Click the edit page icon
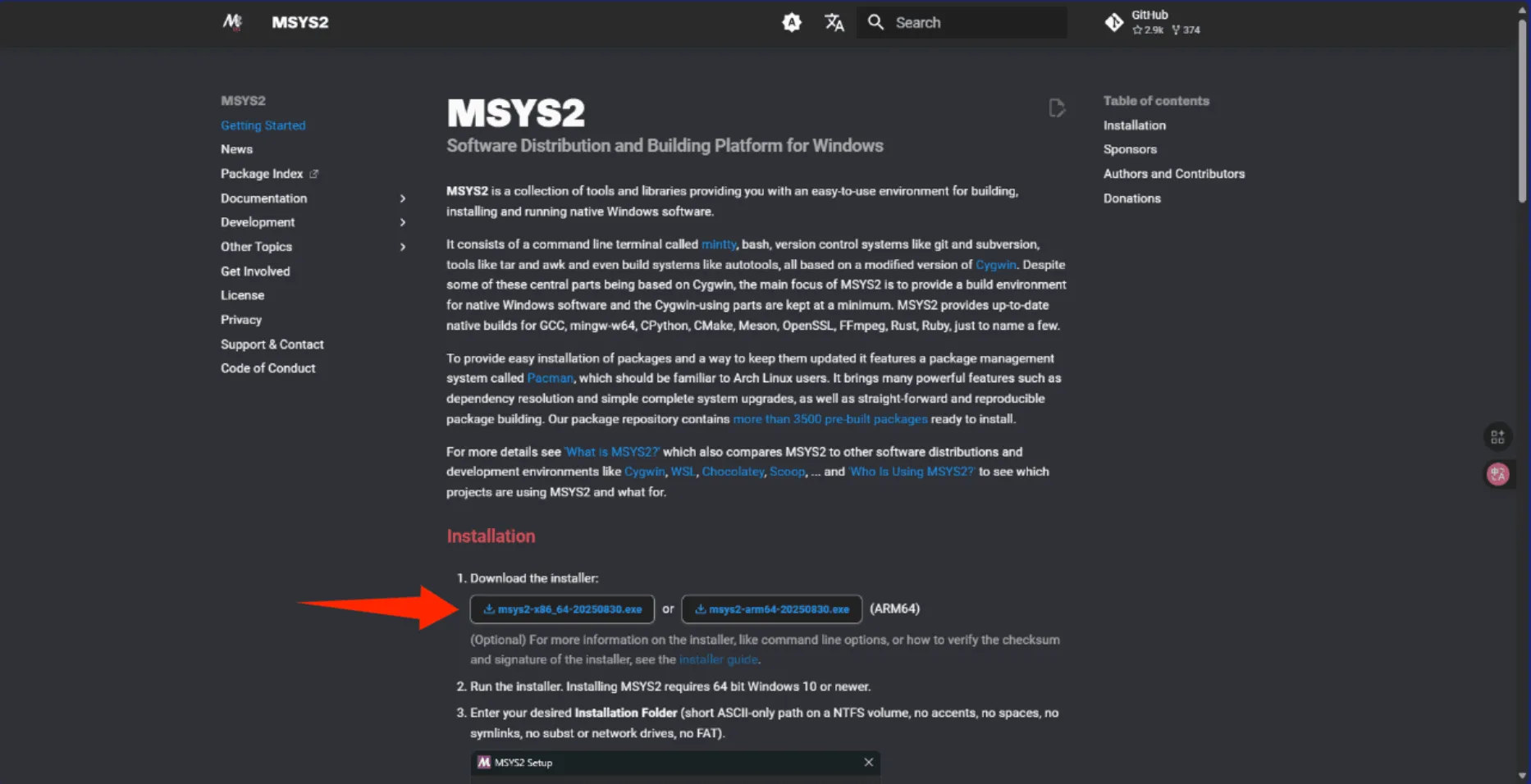1531x784 pixels. point(1056,108)
